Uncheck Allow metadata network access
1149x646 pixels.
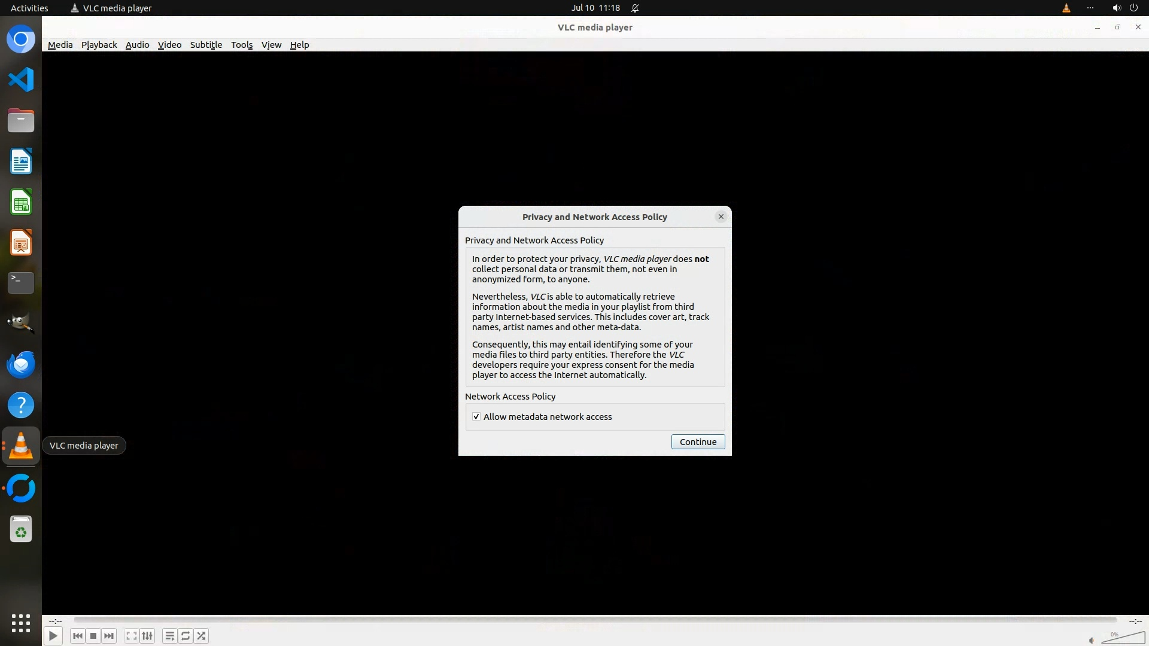[x=476, y=417]
